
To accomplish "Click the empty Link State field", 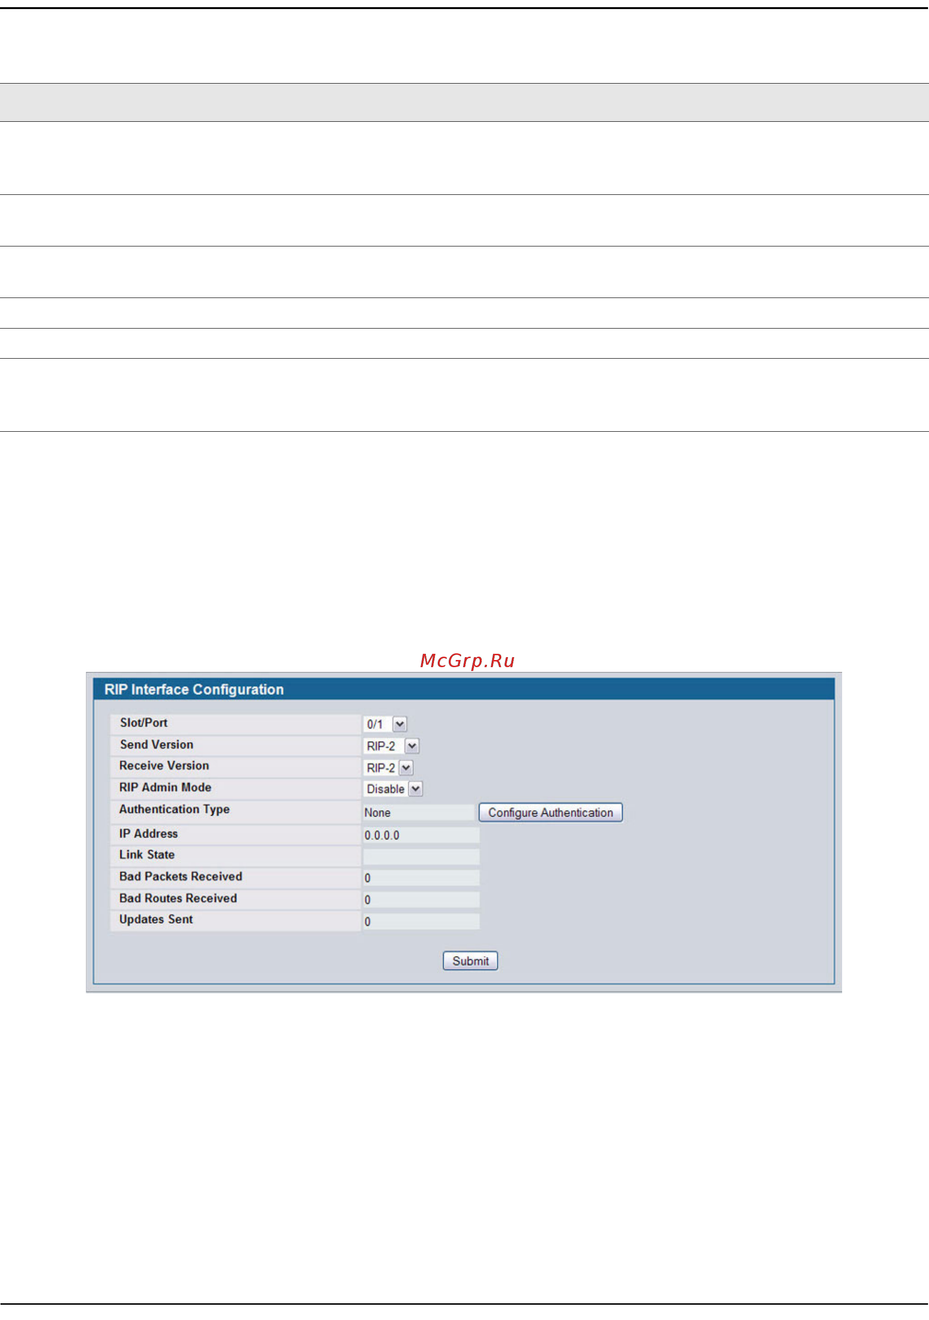I will [x=421, y=857].
